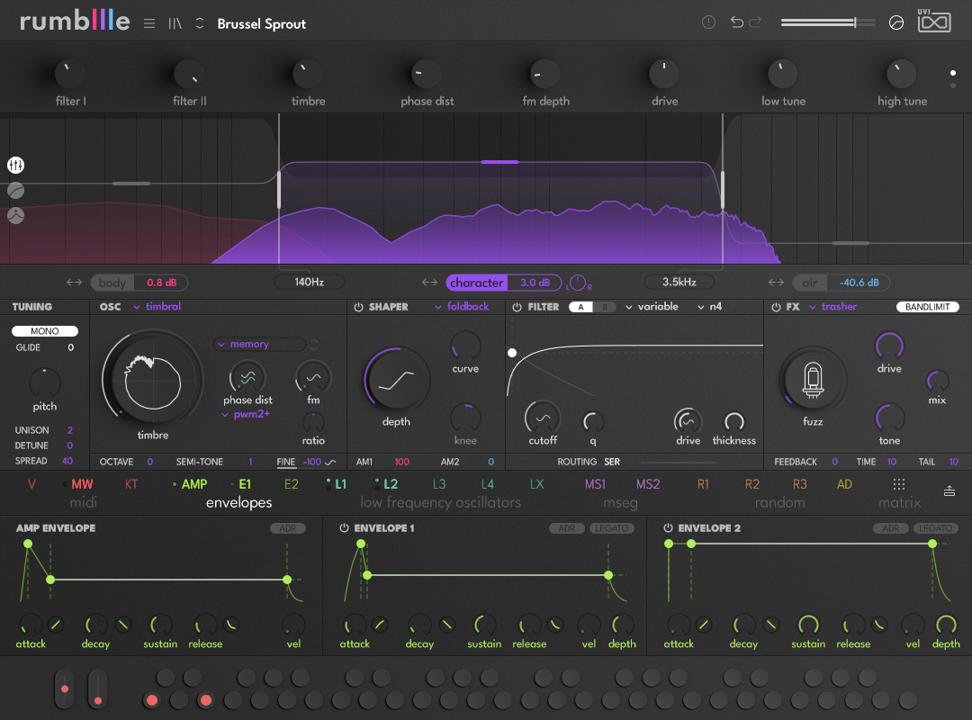The height and width of the screenshot is (720, 972).
Task: Click the character pan L/R knob
Action: 578,283
